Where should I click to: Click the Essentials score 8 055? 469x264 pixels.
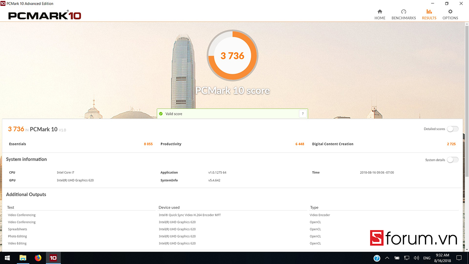pos(148,144)
